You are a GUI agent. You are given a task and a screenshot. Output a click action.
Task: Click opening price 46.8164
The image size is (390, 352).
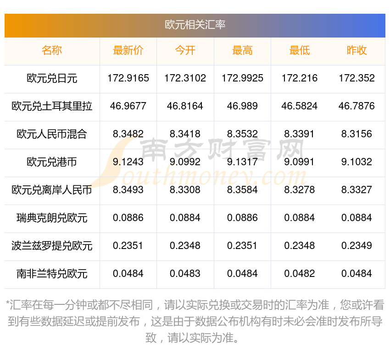(185, 106)
